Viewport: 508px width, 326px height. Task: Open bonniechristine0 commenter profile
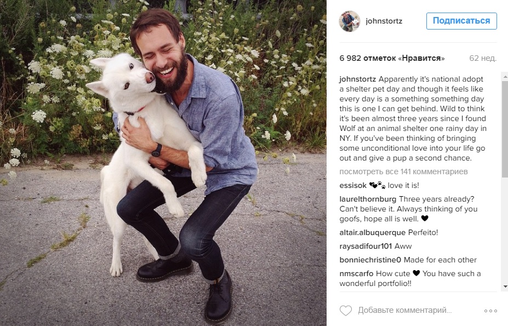[370, 260]
